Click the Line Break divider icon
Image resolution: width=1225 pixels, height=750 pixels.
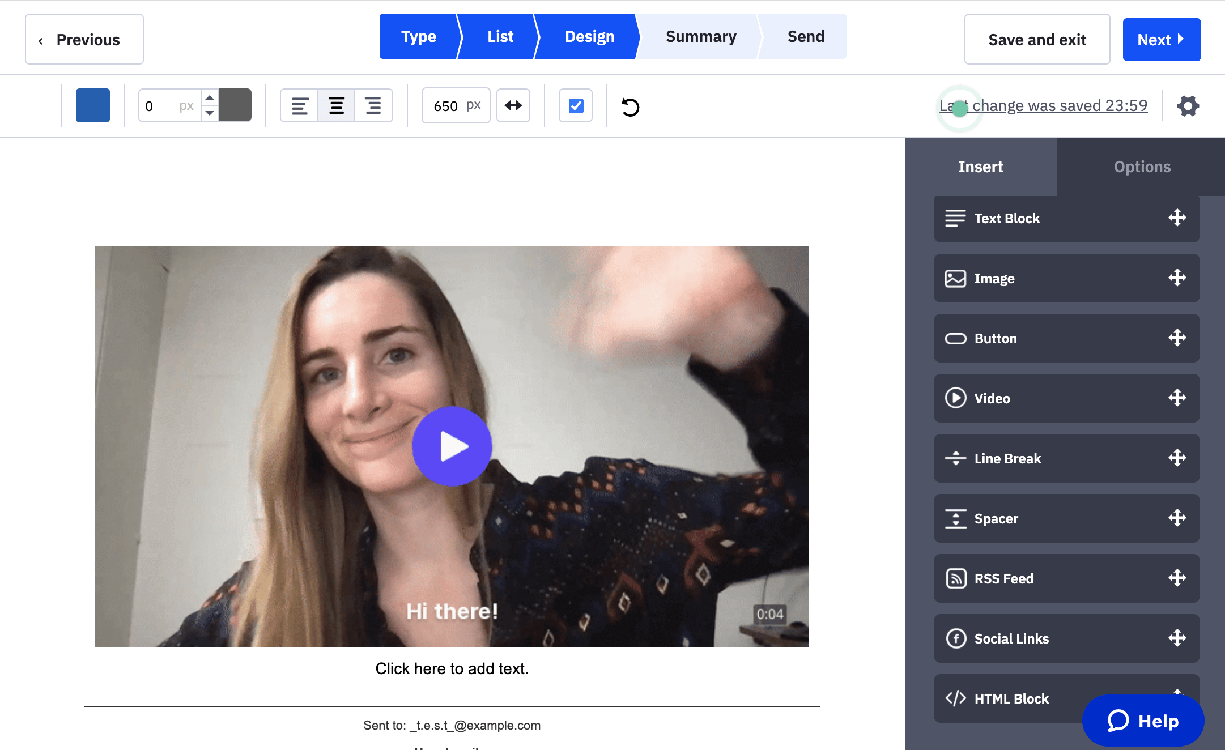[955, 458]
